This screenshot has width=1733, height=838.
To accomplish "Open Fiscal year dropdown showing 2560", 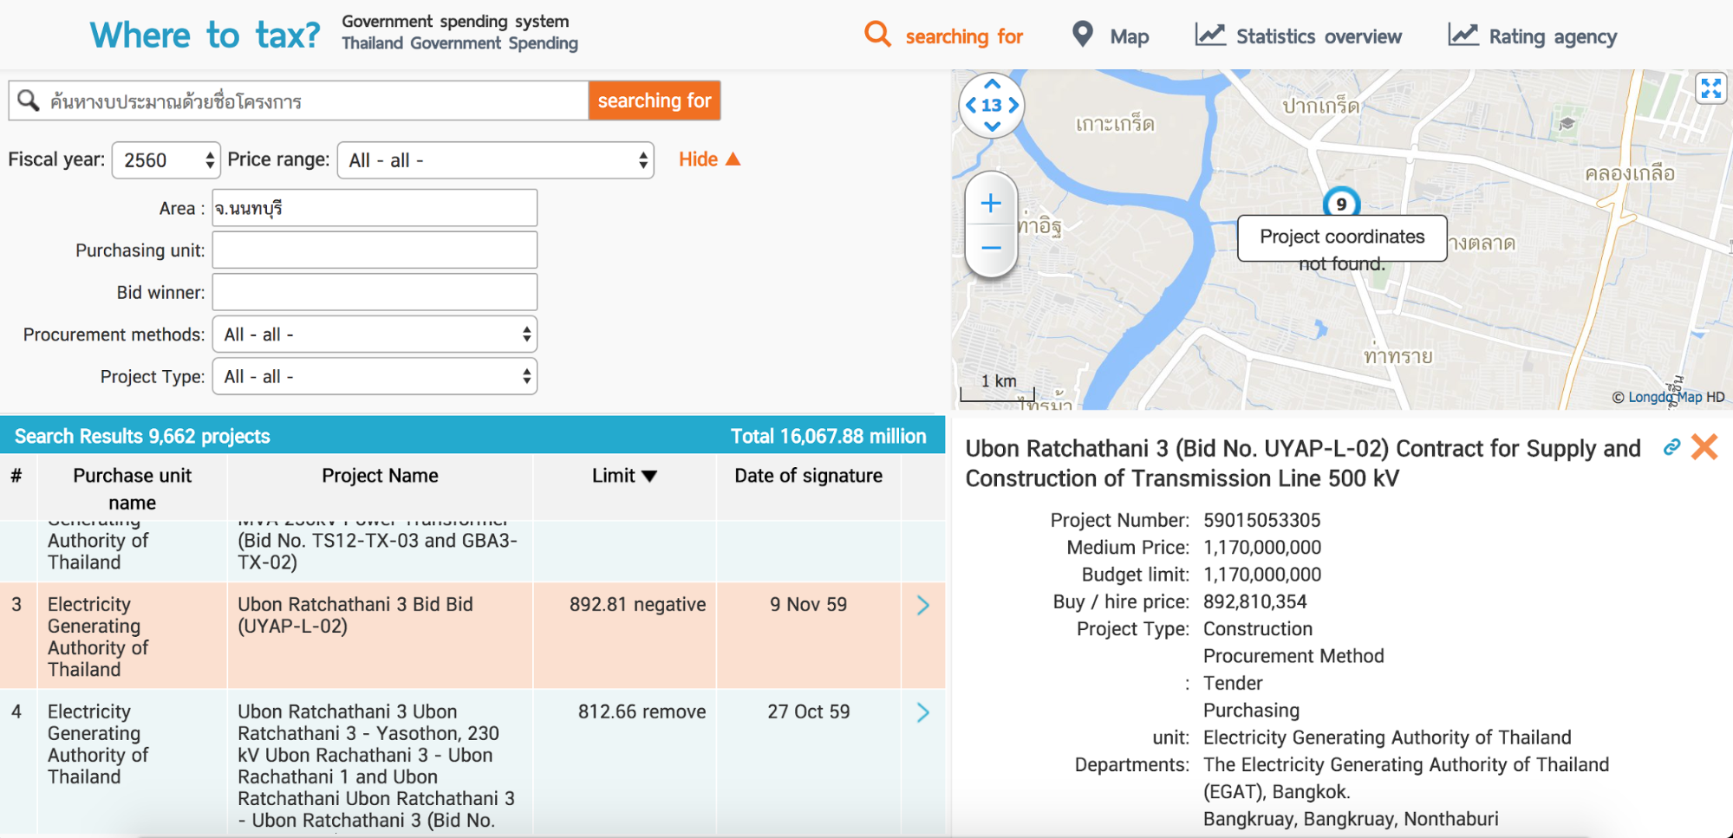I will coord(166,160).
